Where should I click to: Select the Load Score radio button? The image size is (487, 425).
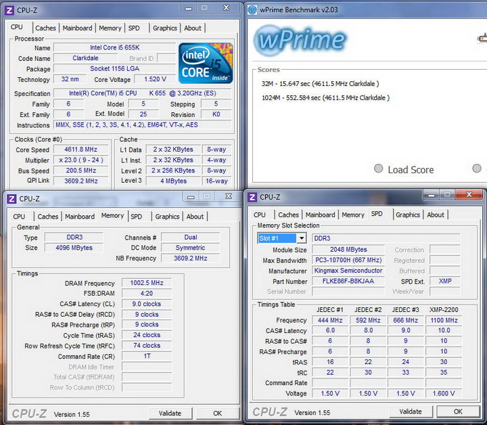pyautogui.click(x=378, y=169)
